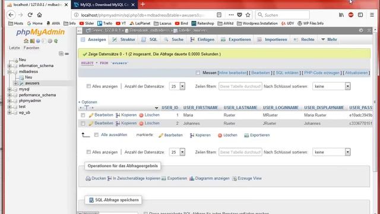
Task: Collapse the mdbadress database tree node
Action: tap(9, 72)
